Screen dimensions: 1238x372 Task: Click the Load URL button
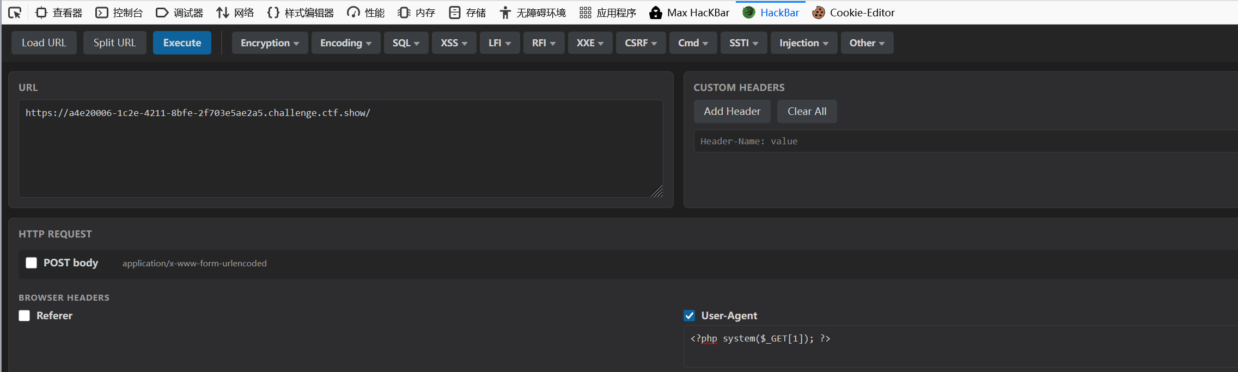[44, 42]
